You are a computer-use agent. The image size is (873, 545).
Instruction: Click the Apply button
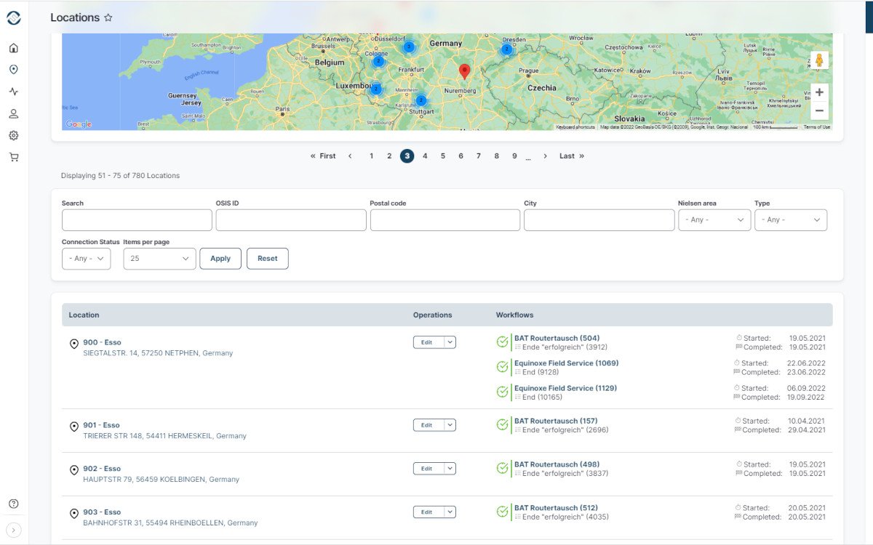(x=220, y=259)
